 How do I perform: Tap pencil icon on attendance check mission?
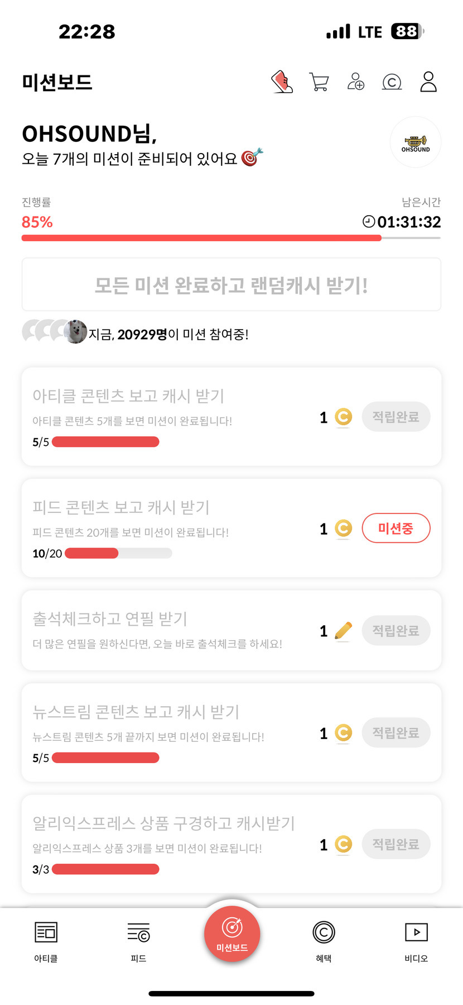tap(343, 631)
